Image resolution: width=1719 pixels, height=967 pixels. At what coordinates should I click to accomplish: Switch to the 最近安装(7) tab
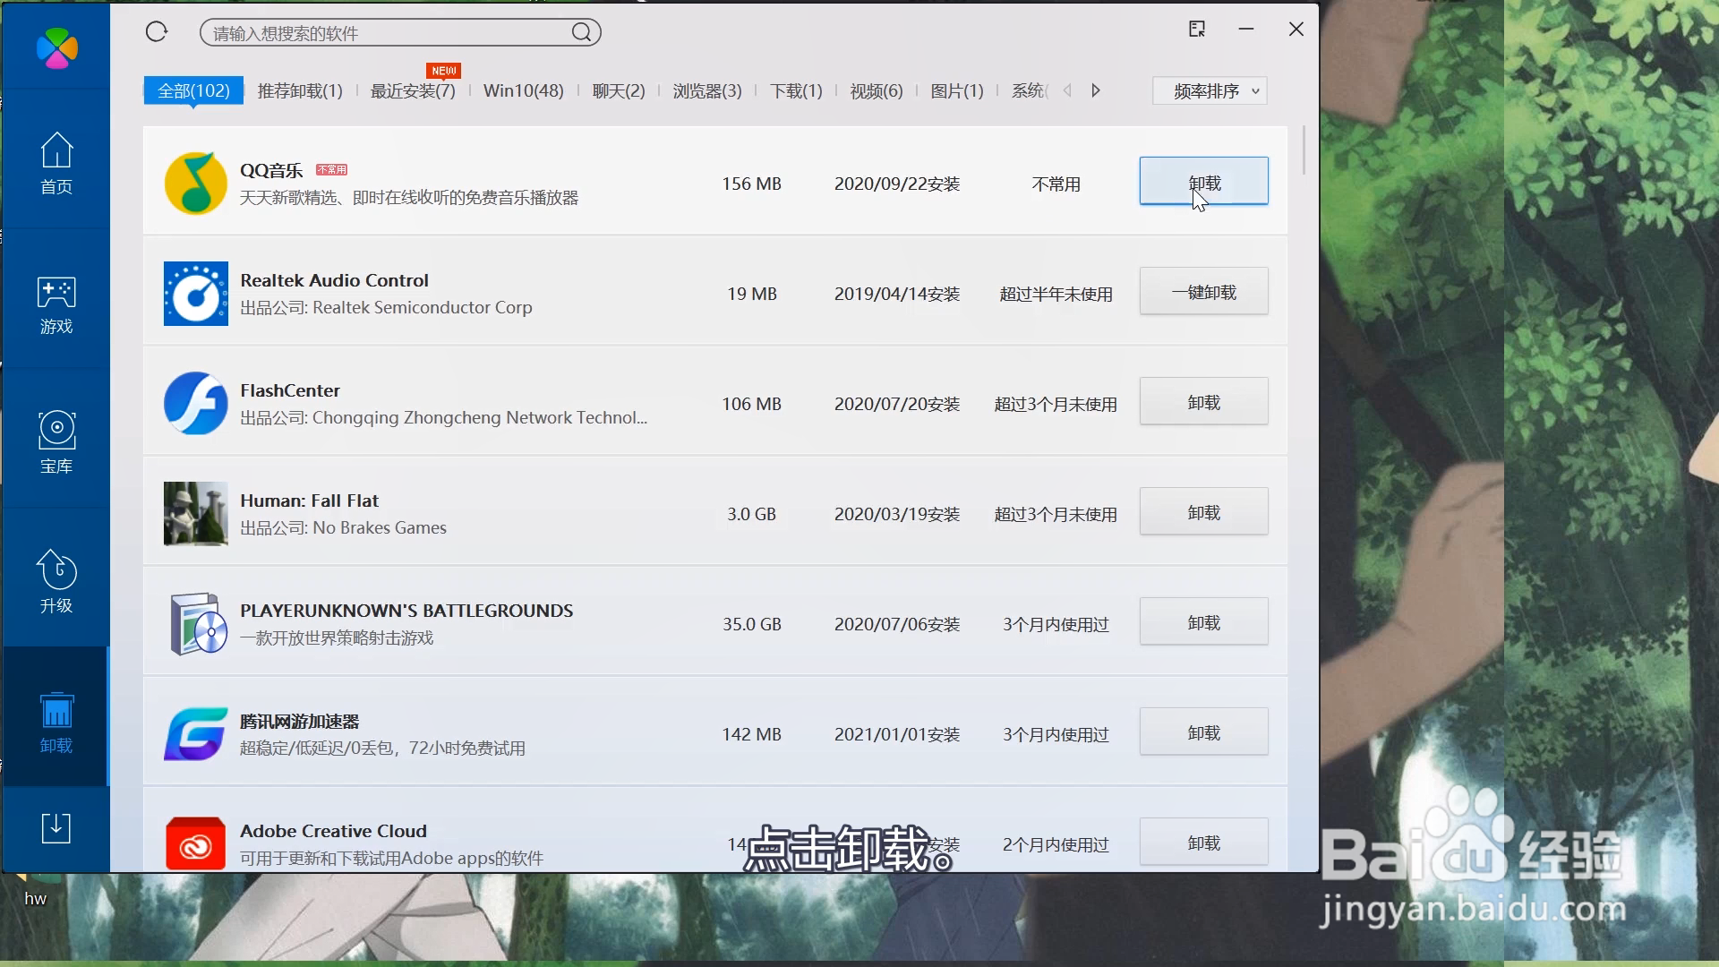point(413,91)
